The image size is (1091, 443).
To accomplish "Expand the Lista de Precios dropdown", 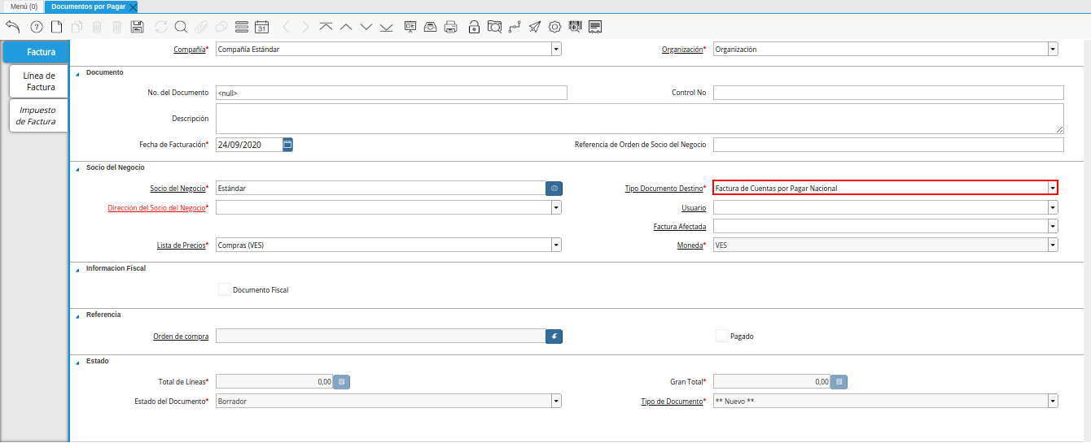I will click(x=556, y=245).
